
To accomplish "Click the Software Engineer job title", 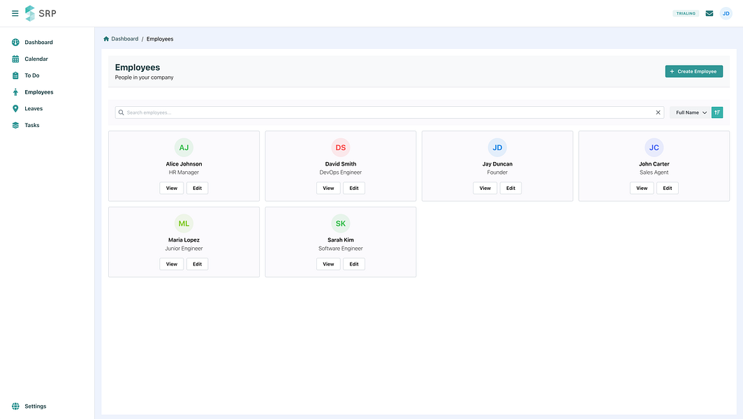I will tap(341, 249).
